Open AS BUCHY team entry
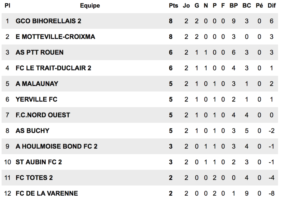The image size is (281, 200). pos(32,131)
